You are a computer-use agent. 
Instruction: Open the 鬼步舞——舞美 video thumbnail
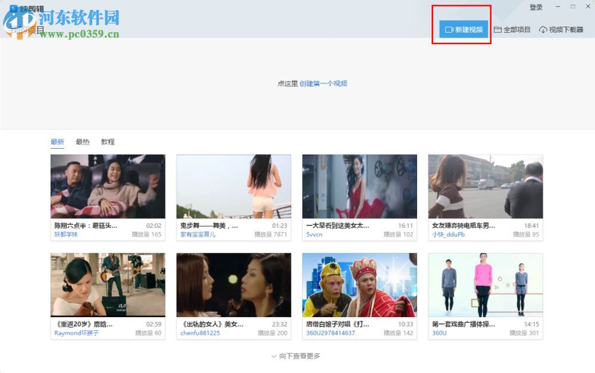click(x=234, y=187)
